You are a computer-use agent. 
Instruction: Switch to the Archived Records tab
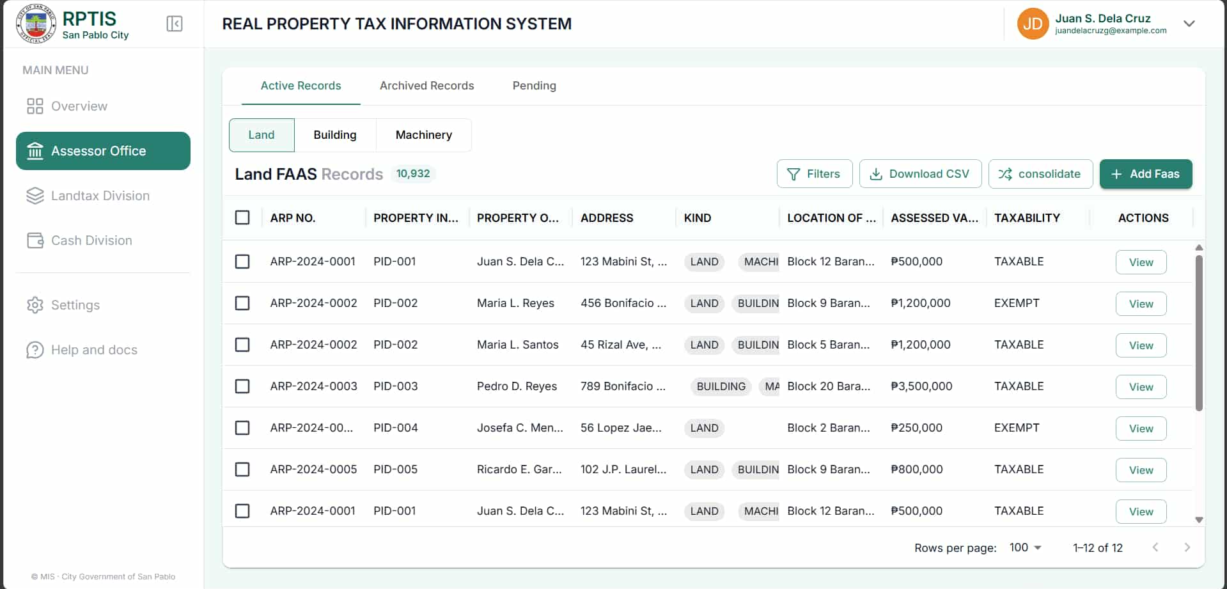426,86
